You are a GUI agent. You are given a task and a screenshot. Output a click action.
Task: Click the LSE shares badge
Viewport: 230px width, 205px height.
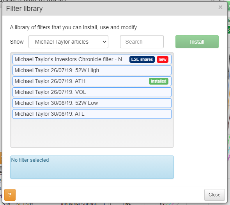point(142,59)
